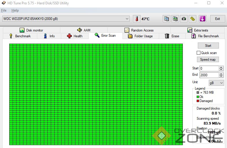Click the Random Access tab icon

(x=127, y=30)
